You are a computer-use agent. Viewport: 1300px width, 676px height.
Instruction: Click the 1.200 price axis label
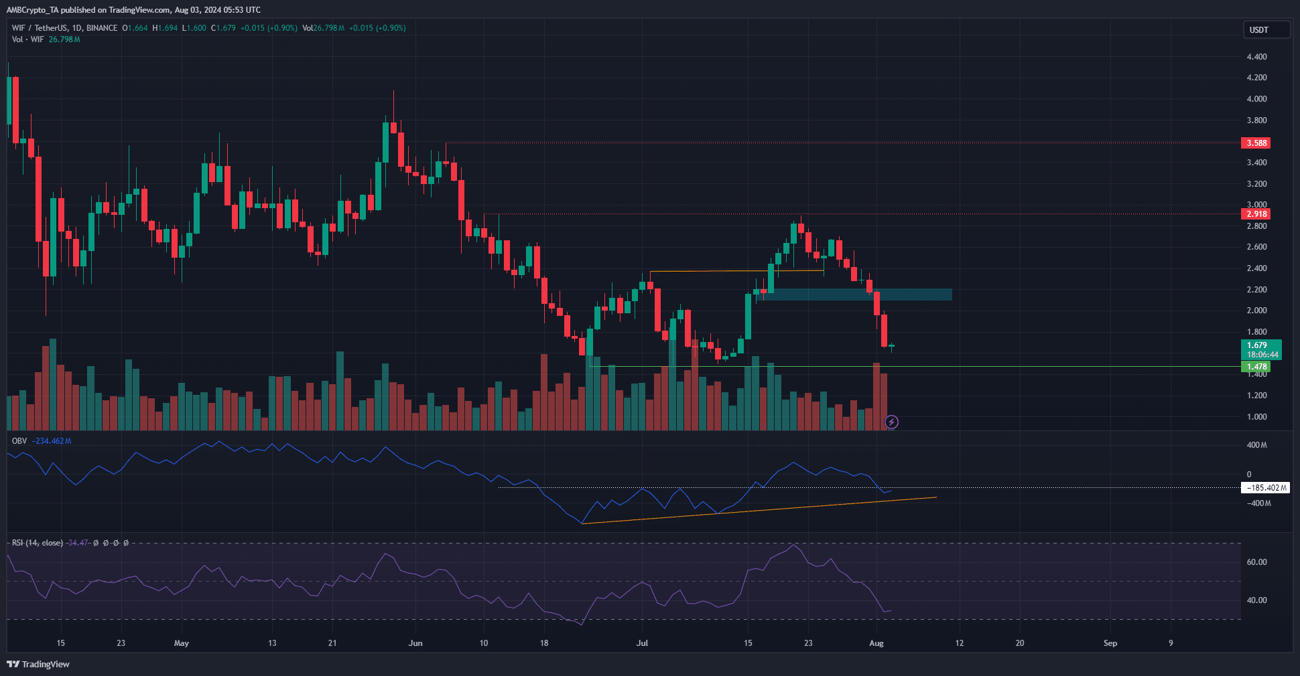click(1256, 396)
